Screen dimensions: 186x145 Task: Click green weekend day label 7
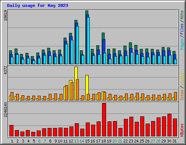45,141
